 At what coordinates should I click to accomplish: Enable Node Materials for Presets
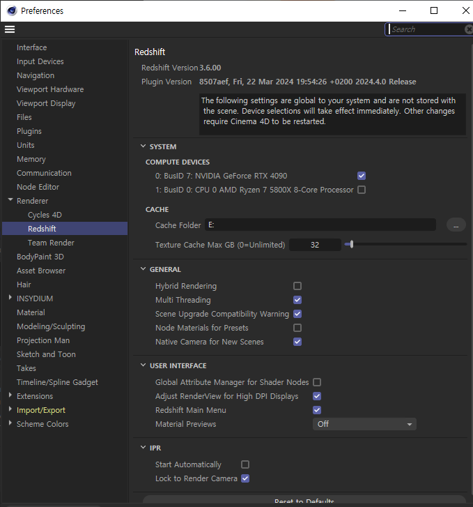point(297,328)
